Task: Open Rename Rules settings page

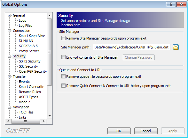Action: point(30,92)
